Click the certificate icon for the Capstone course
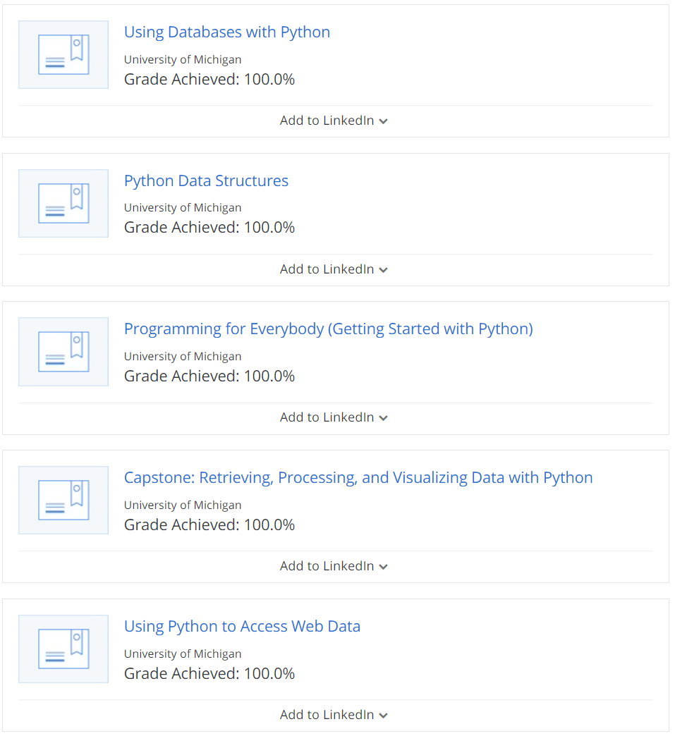This screenshot has height=736, width=675. coord(63,500)
